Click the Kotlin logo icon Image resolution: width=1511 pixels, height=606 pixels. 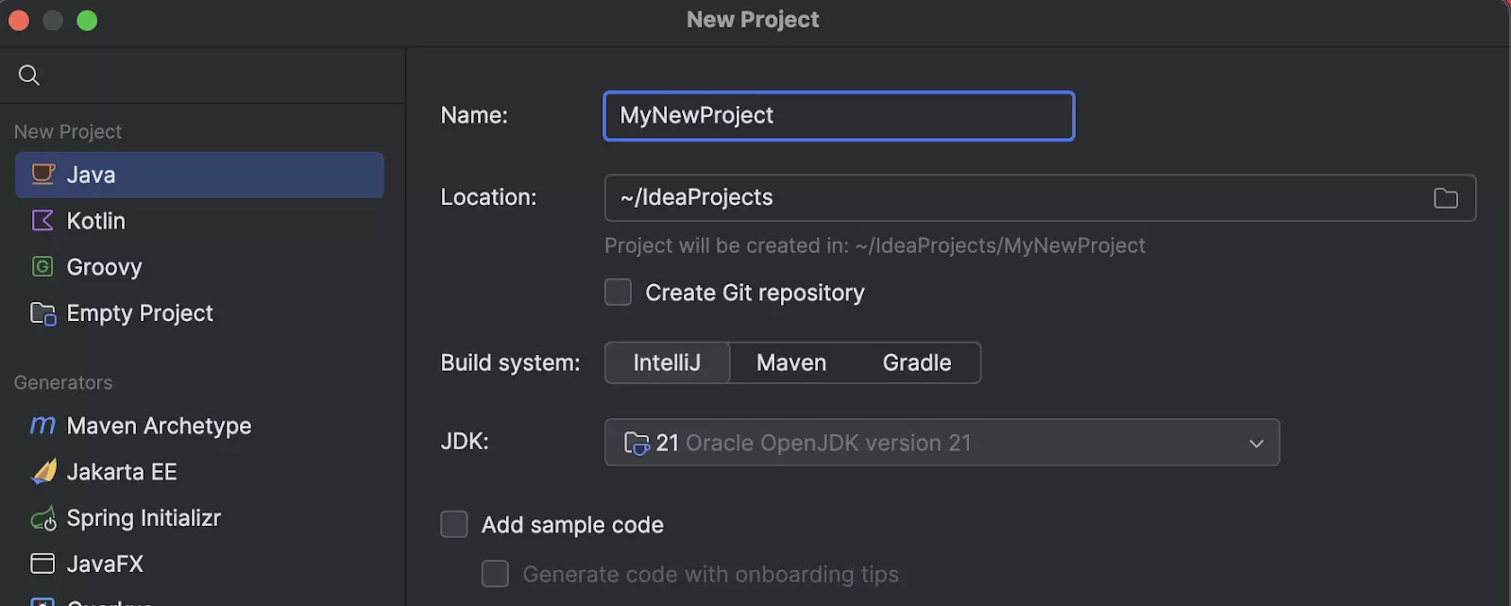pos(42,221)
